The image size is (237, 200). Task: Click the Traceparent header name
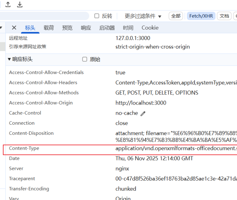(22, 179)
